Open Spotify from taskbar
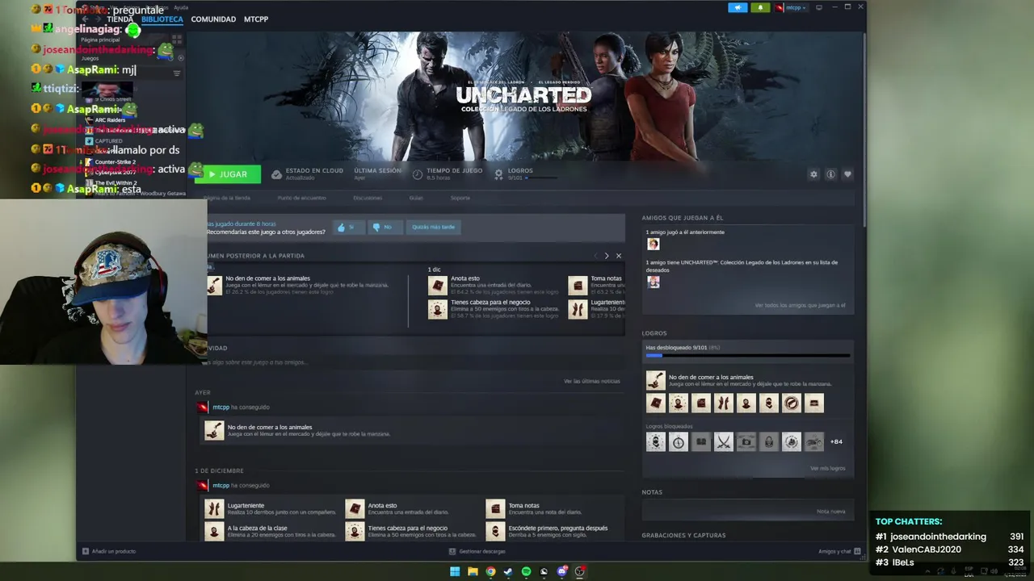 [x=526, y=571]
